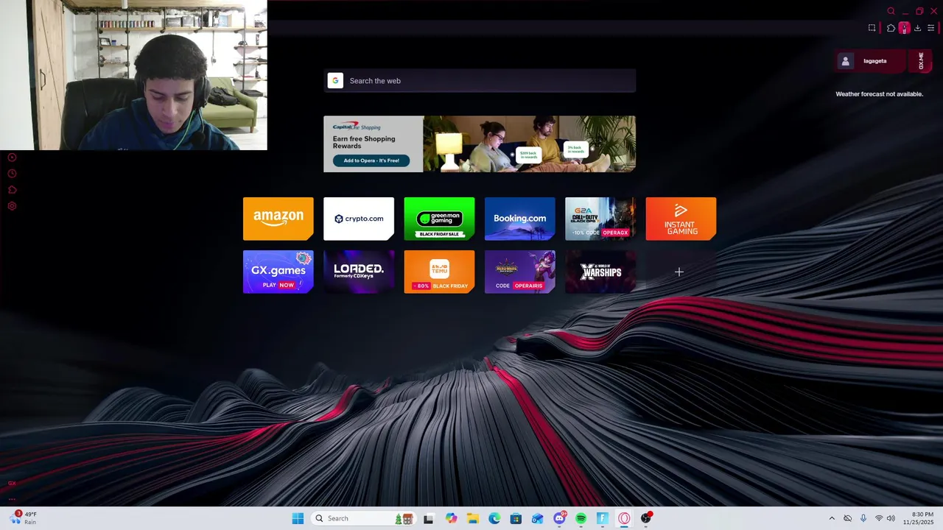Open Wi-Fi network settings in tray
This screenshot has height=530, width=943.
[879, 518]
